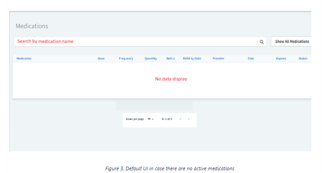Image resolution: width=325 pixels, height=173 pixels.
Task: Sort by the Dose column header
Action: tap(101, 58)
